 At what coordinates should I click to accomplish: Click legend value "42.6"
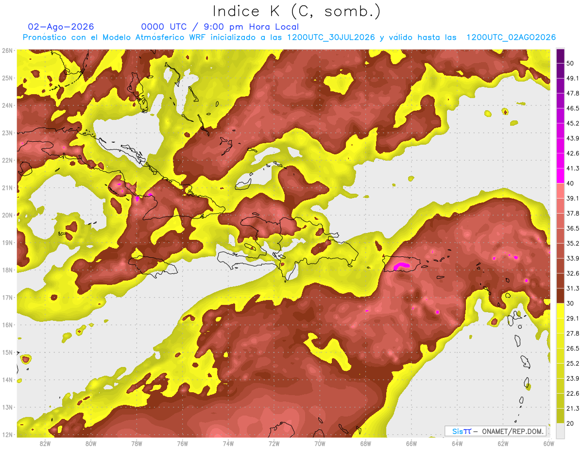click(572, 153)
